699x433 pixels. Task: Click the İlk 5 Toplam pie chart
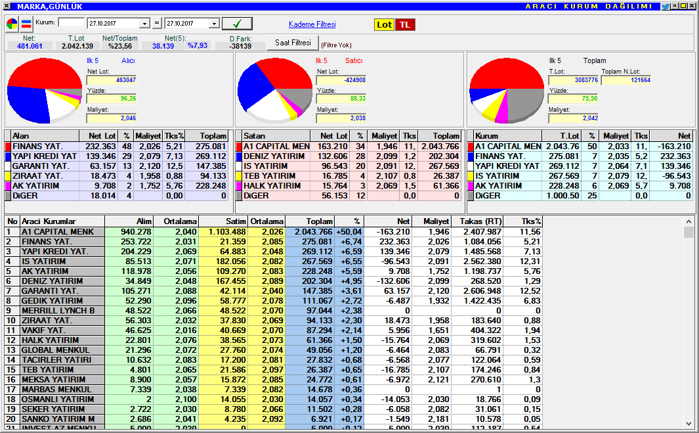coord(507,91)
